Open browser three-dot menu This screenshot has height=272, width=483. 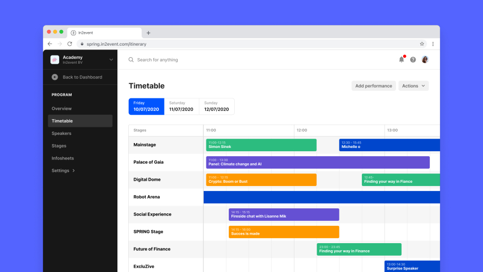[433, 44]
